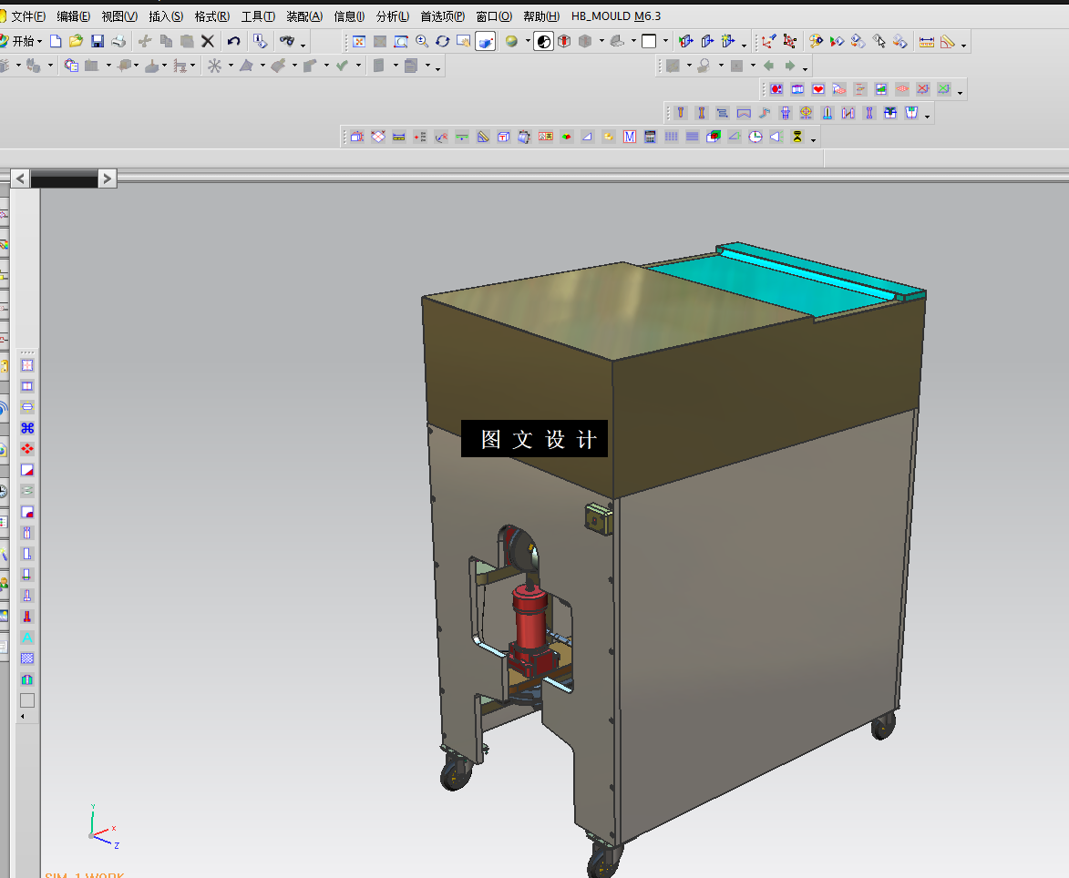Click the binoculars Find icon
This screenshot has width=1069, height=878.
point(287,42)
